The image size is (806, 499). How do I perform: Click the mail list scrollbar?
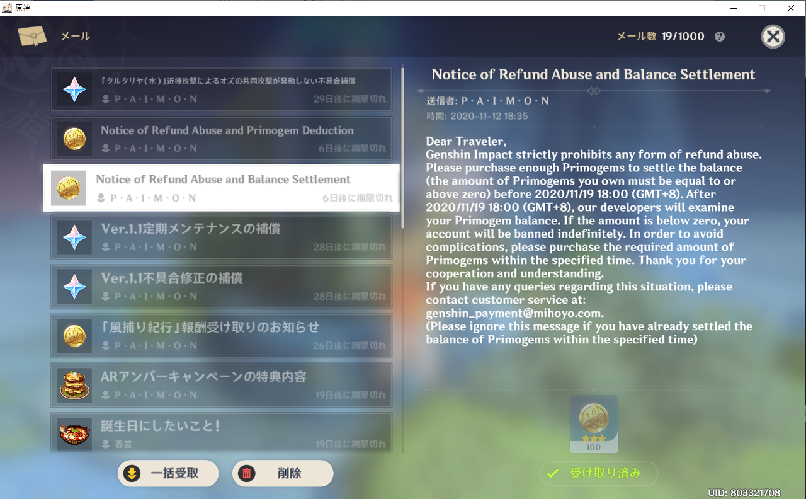[x=402, y=148]
